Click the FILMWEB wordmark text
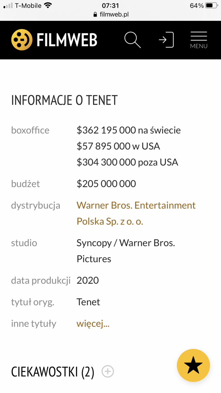 click(x=67, y=40)
